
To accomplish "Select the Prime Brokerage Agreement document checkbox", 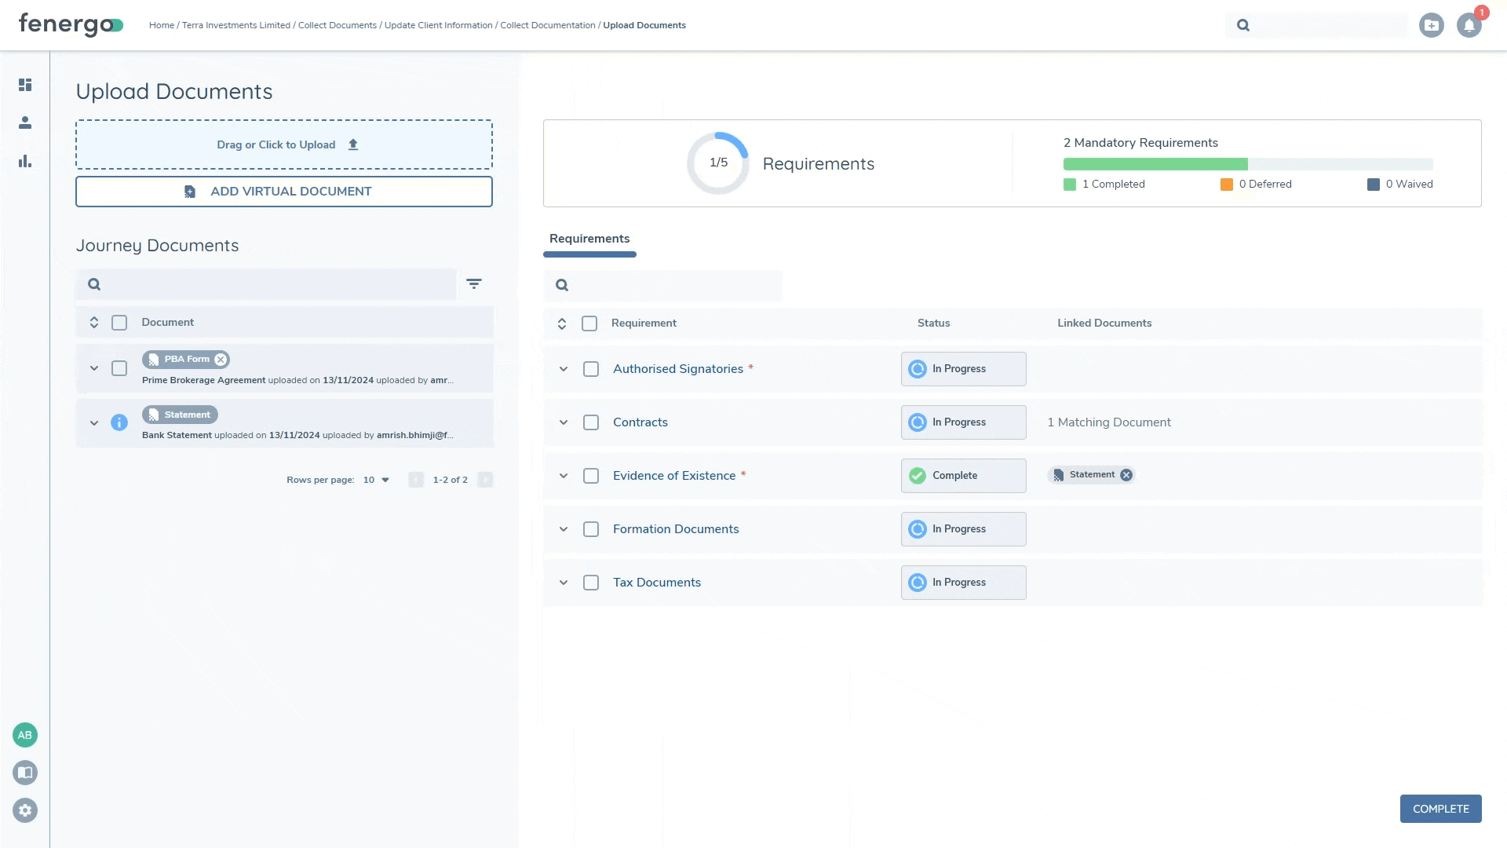I will [x=119, y=368].
